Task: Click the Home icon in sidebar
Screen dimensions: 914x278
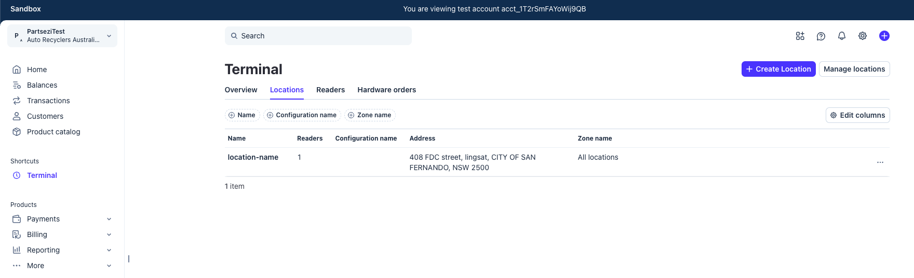Action: click(x=17, y=69)
